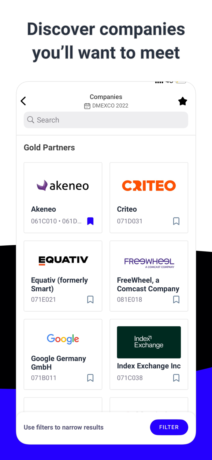212x460 pixels.
Task: Tap the search magnifier icon
Action: [x=31, y=120]
